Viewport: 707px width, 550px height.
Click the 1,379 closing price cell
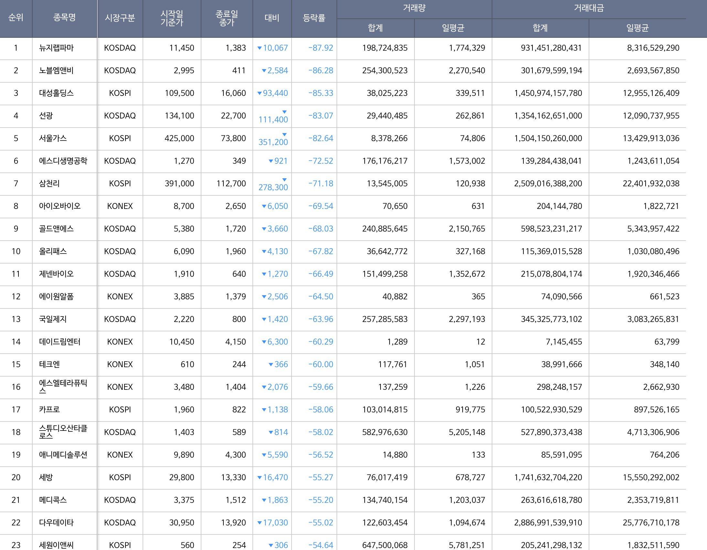235,297
